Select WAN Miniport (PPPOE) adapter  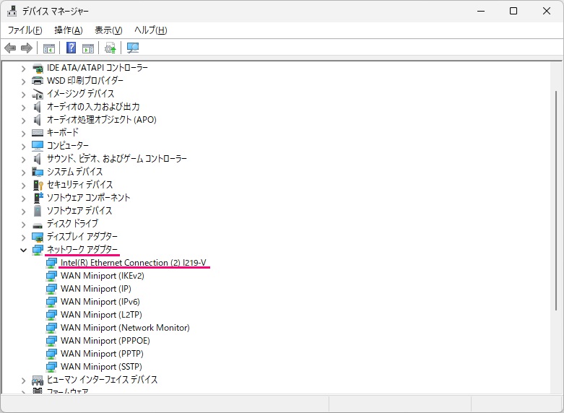coord(105,341)
